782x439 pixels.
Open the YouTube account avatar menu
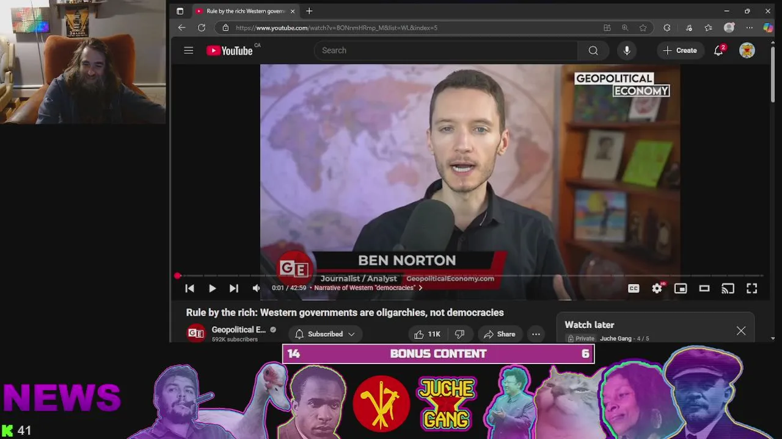pyautogui.click(x=747, y=51)
